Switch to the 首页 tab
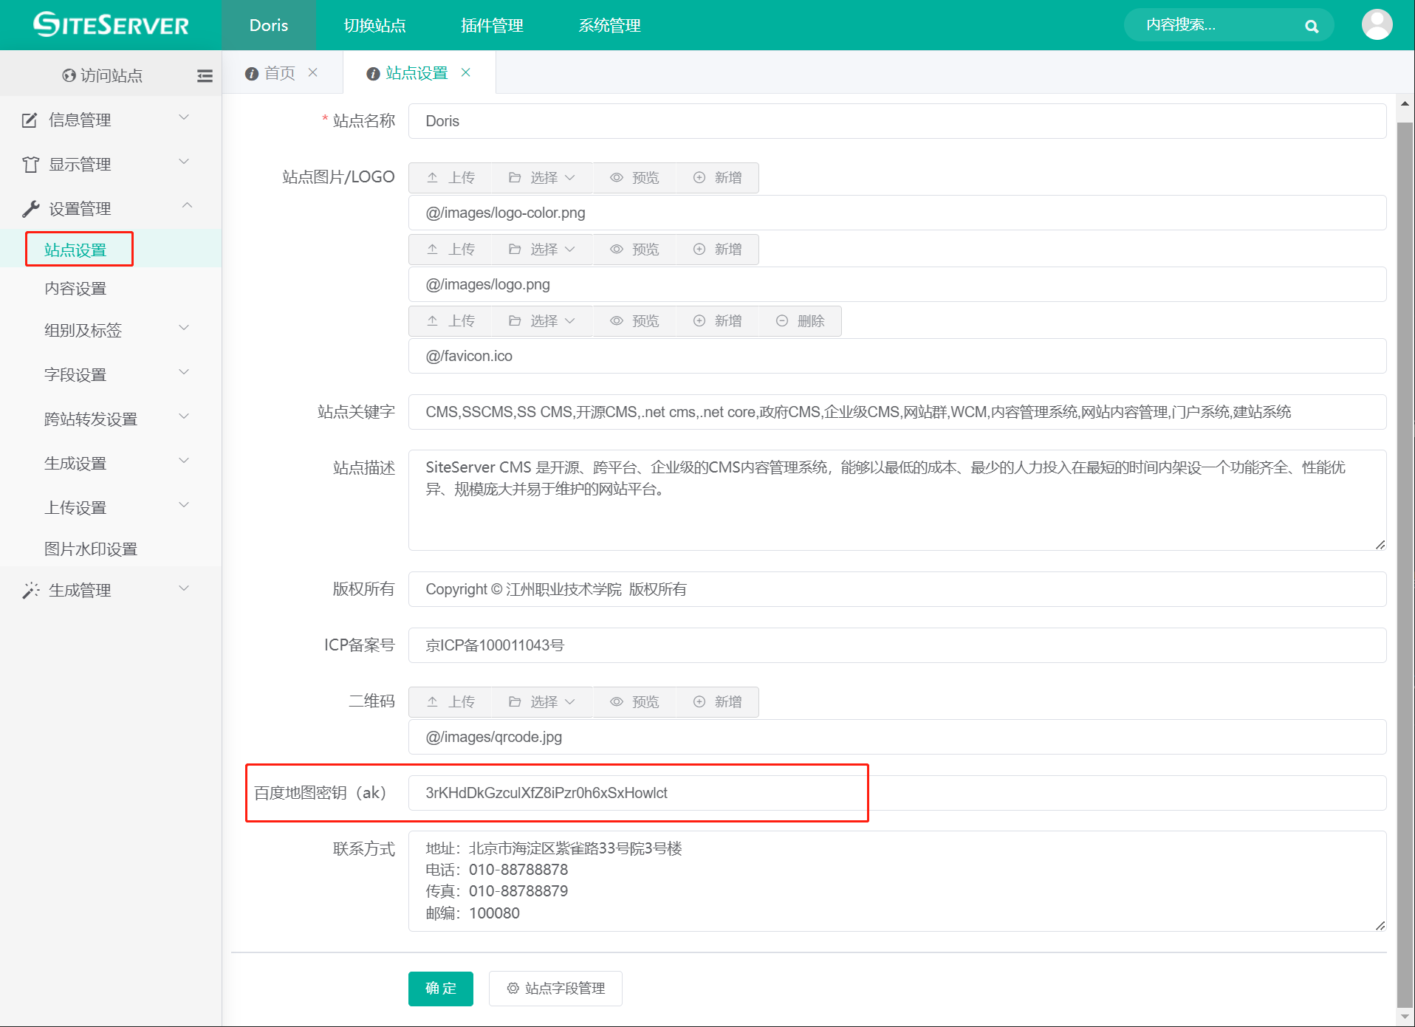1415x1027 pixels. tap(280, 72)
